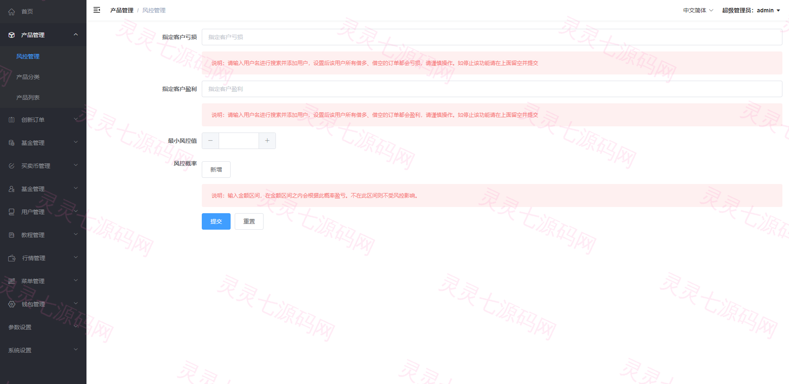Click the 钱包管理 gear icon

tap(12, 304)
